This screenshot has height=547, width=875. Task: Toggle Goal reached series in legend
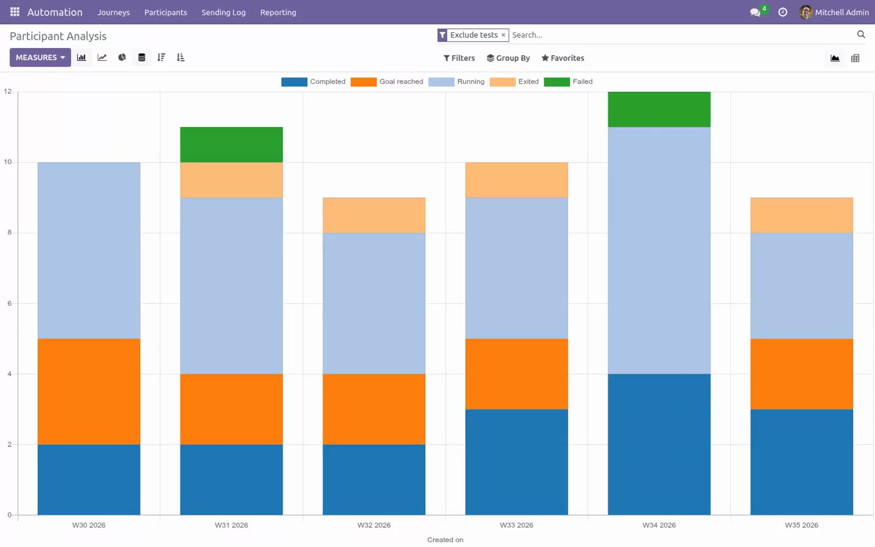[x=387, y=82]
